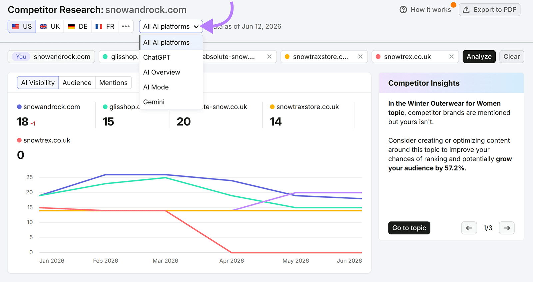Select the US country tab

pos(22,27)
